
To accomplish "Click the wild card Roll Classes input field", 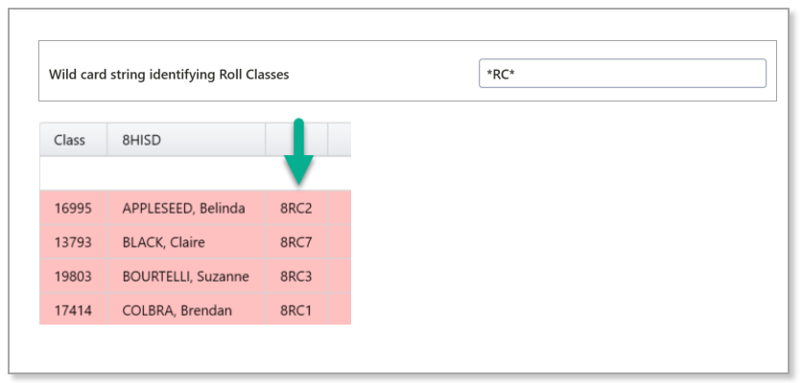I will (622, 74).
